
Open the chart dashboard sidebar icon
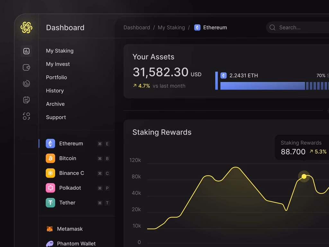[26, 51]
